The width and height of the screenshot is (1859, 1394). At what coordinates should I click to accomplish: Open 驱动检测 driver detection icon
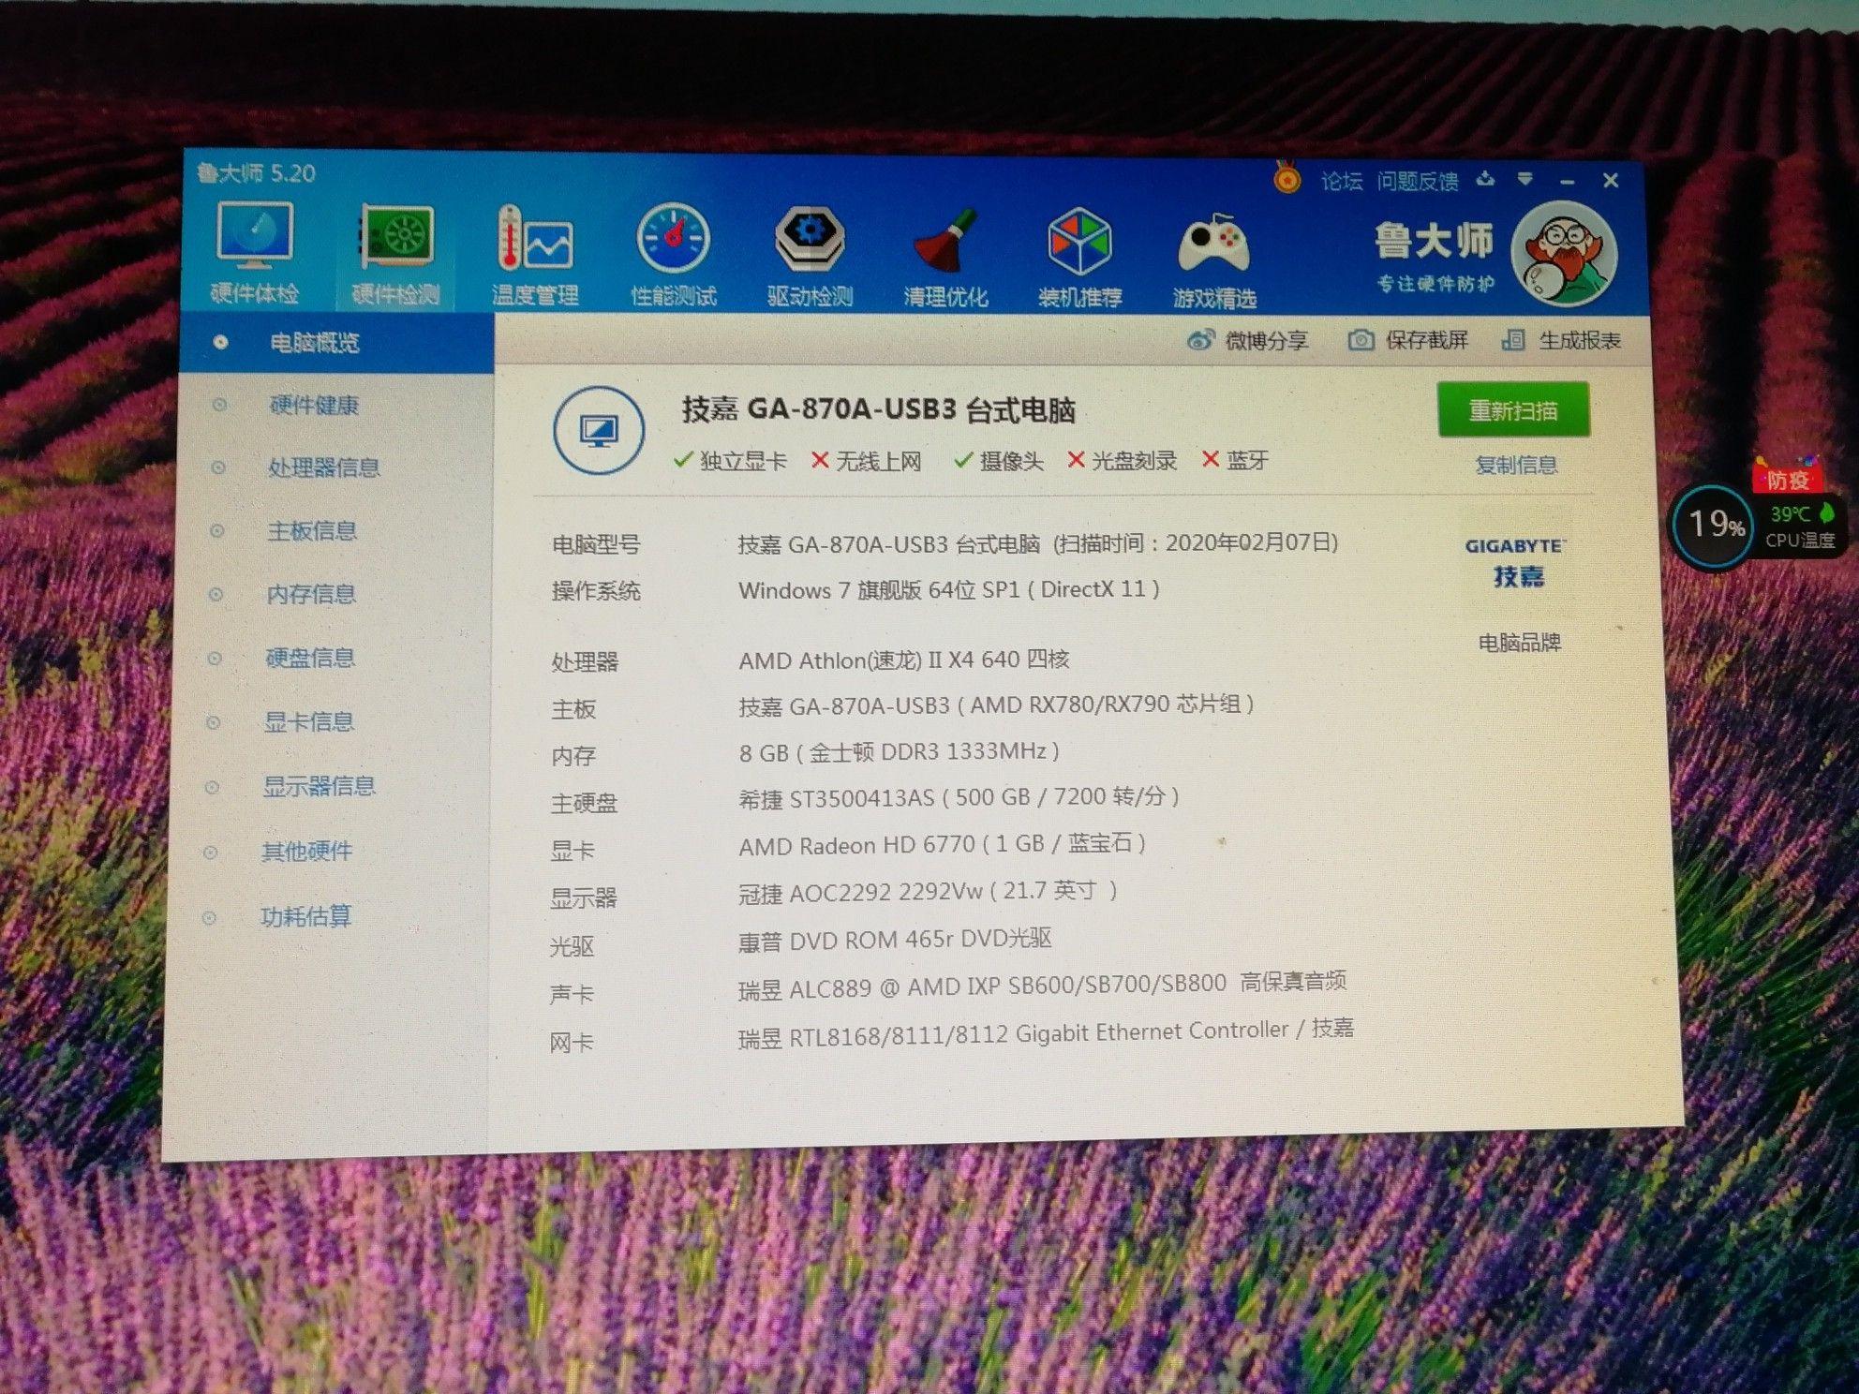(x=810, y=255)
